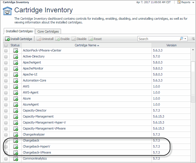The height and width of the screenshot is (163, 196).
Task: Click the Uninstall toolbar button
Action: (x=45, y=39)
